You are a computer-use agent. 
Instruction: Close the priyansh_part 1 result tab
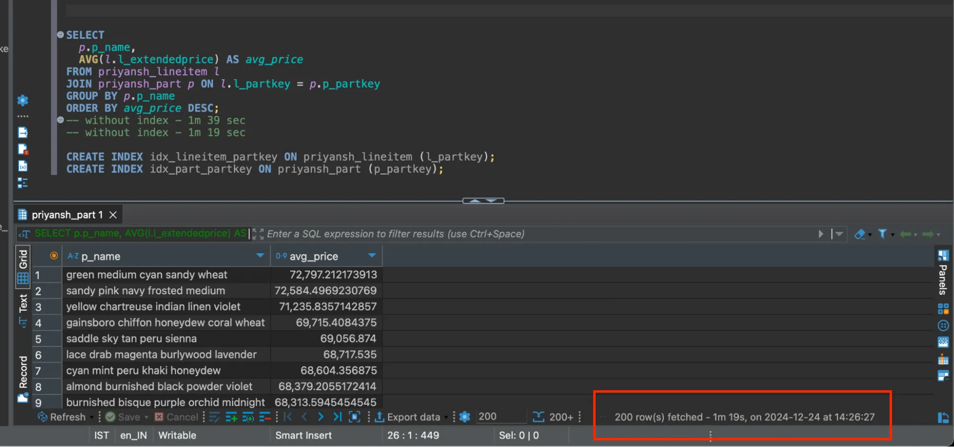pos(113,215)
